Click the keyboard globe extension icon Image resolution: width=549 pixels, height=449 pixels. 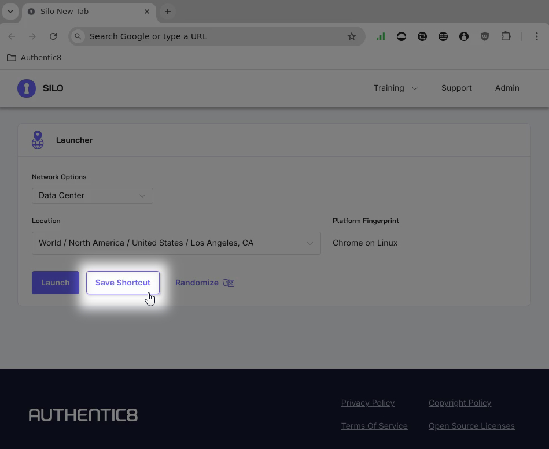point(443,36)
